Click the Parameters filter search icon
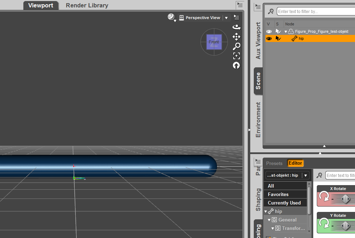Screen dimensions: 355x238 pyautogui.click(x=319, y=175)
